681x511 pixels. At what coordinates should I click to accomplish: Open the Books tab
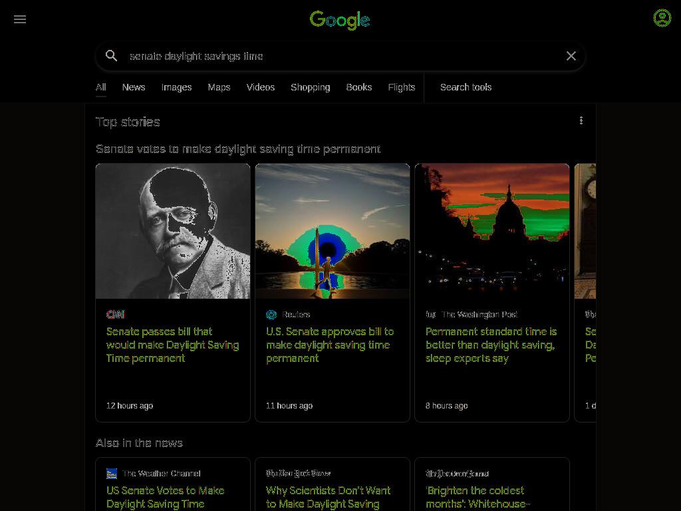[358, 87]
